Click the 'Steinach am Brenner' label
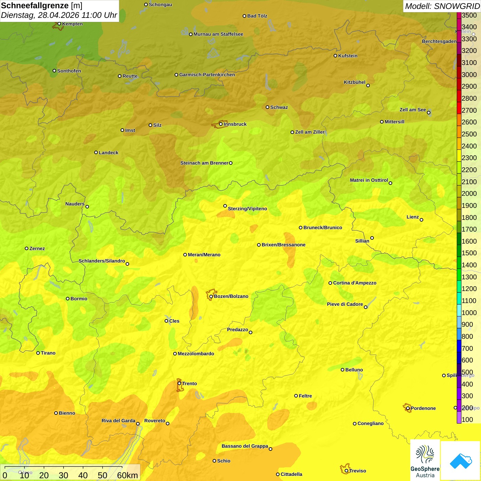This screenshot has height=481, width=481. pyautogui.click(x=204, y=163)
